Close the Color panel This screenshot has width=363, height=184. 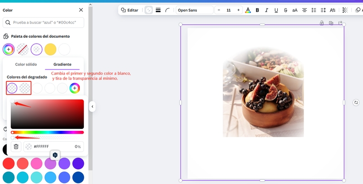[x=81, y=10]
